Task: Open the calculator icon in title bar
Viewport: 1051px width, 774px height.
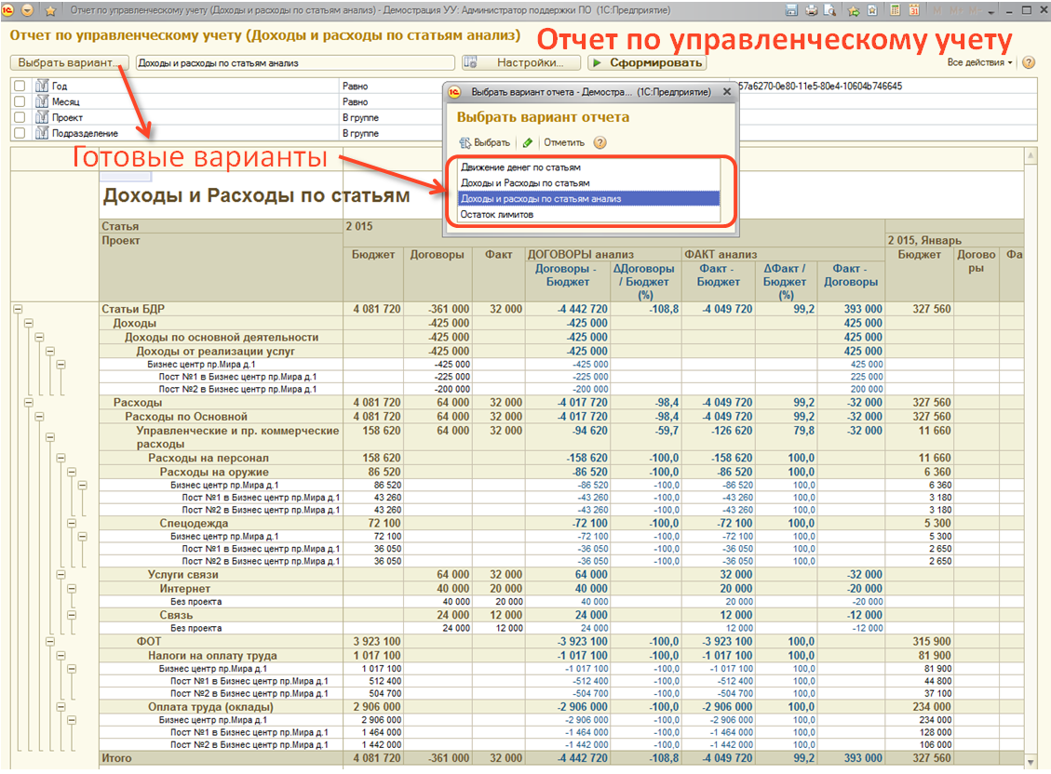Action: tap(895, 10)
